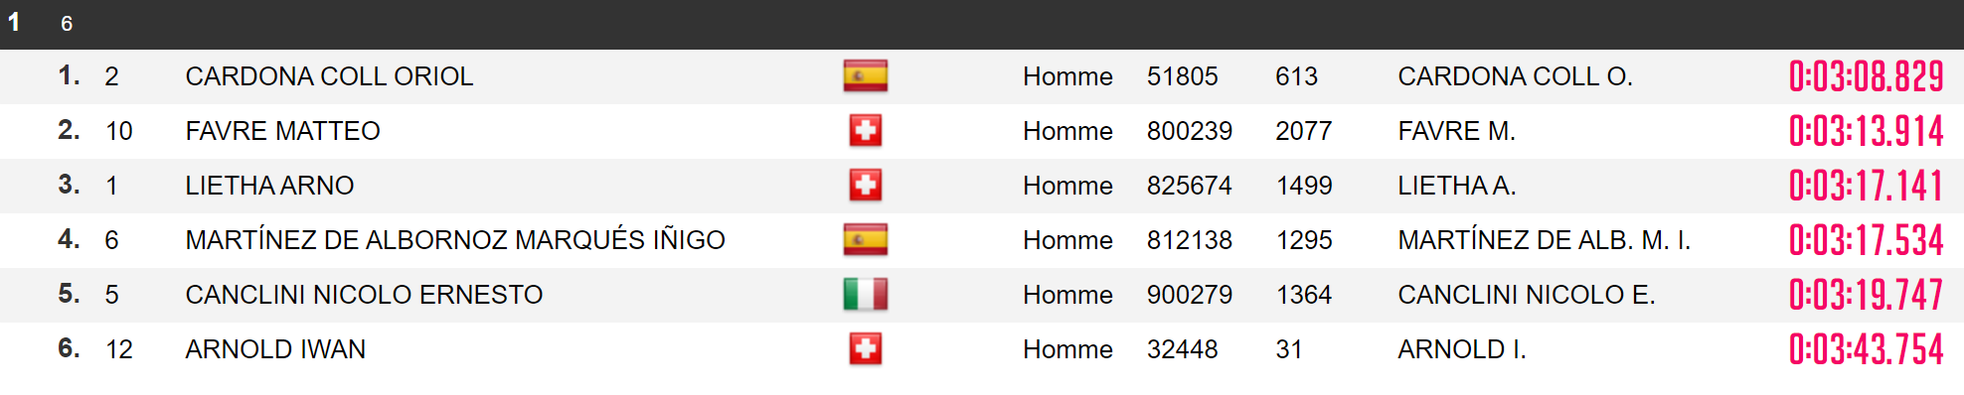The image size is (1964, 395).
Task: Click time 0:03:13.914 for Favre
Action: pos(1866,131)
